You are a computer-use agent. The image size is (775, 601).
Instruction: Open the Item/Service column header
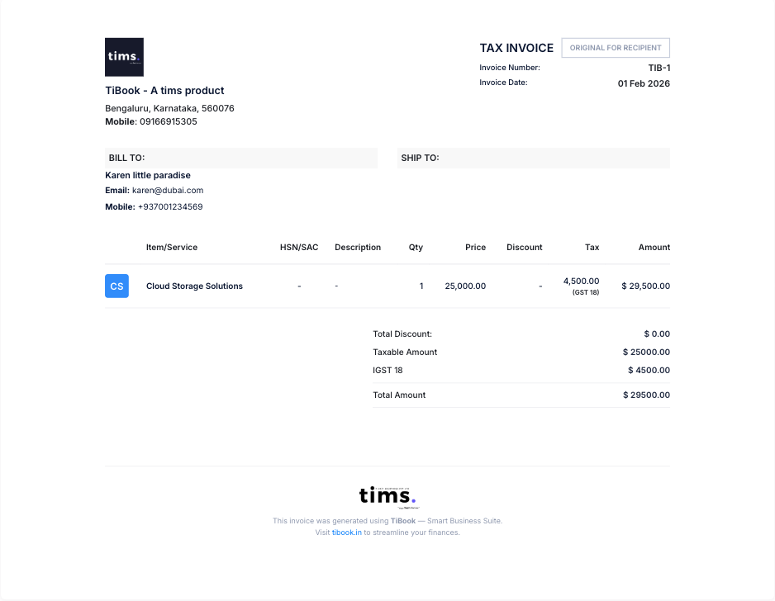tap(170, 247)
